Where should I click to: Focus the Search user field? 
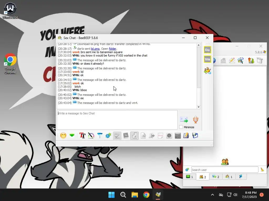coord(225,170)
